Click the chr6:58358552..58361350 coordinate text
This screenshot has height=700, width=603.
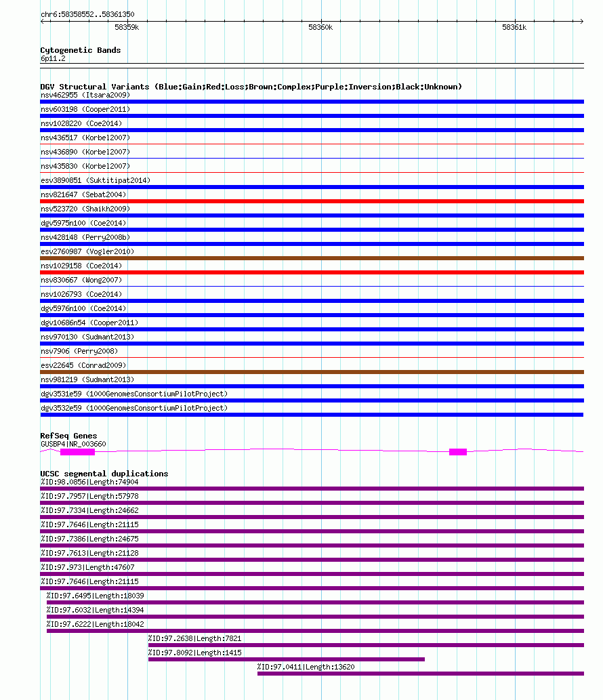pos(87,14)
